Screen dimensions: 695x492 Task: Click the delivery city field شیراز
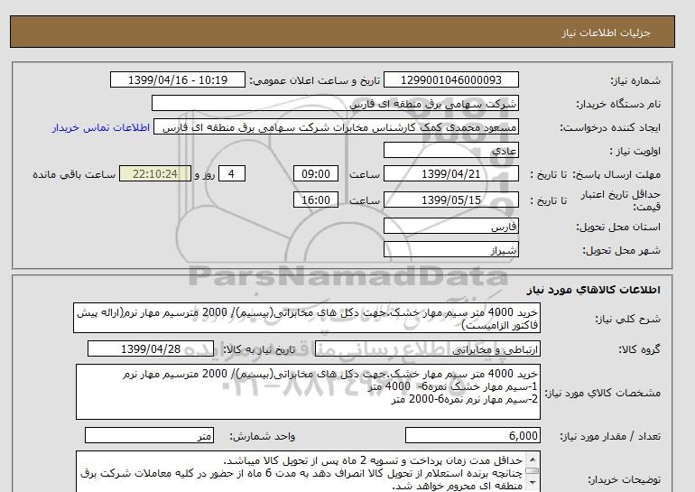point(450,249)
